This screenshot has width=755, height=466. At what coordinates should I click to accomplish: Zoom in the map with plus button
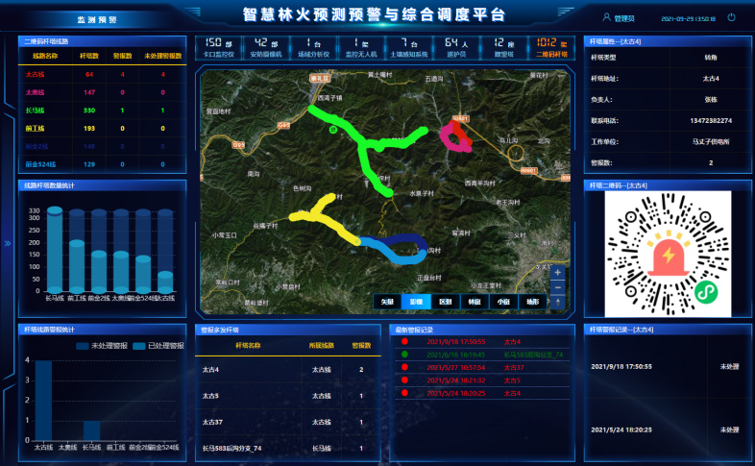pos(558,273)
